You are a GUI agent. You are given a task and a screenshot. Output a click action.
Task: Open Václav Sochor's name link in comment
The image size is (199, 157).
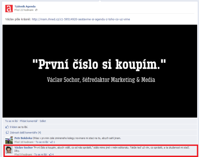[24, 147]
